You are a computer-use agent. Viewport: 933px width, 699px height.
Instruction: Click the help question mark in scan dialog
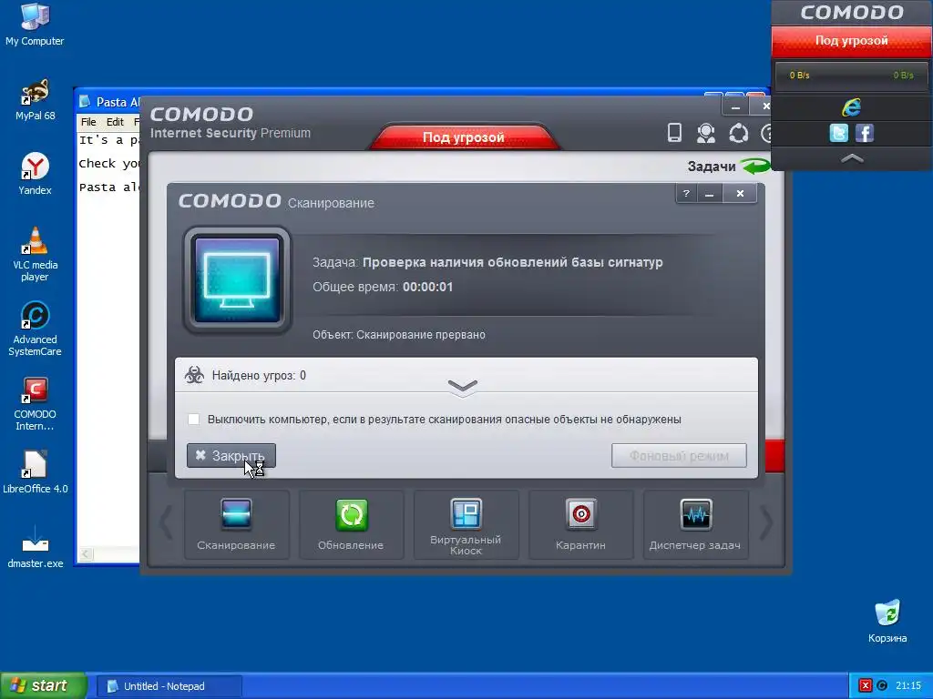tap(686, 193)
